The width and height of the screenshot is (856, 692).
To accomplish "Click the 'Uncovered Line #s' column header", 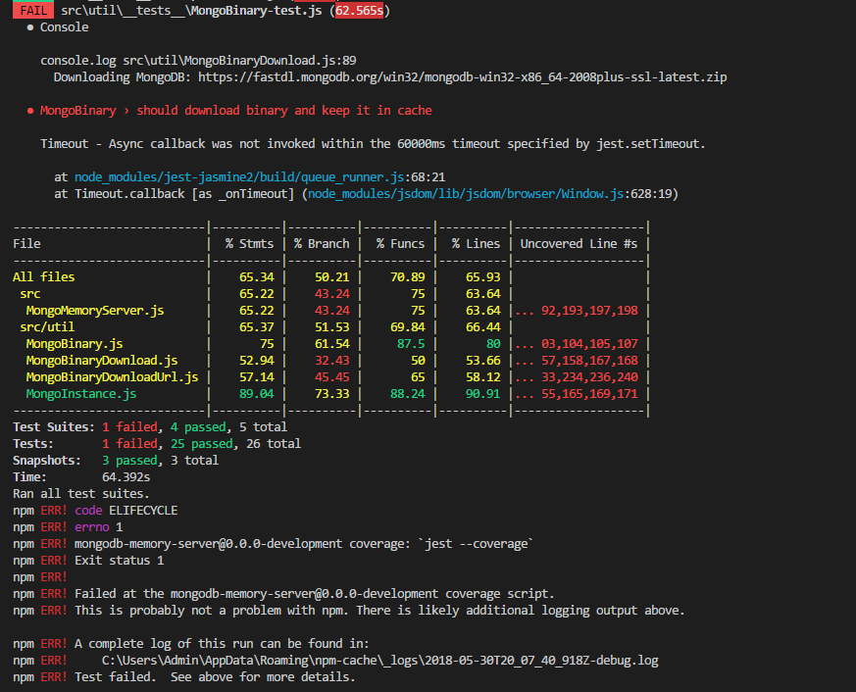I will click(579, 244).
